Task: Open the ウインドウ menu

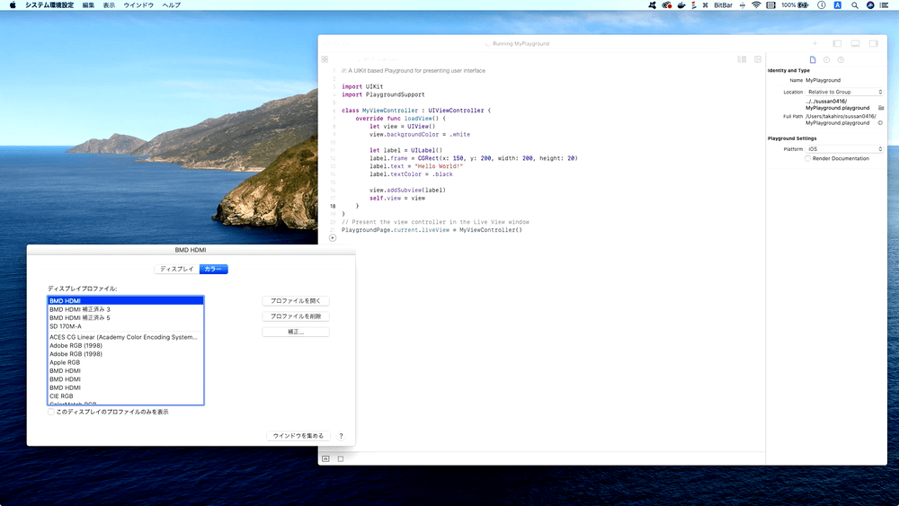Action: pos(138,5)
